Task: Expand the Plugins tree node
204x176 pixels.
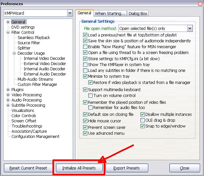Action: point(8,89)
